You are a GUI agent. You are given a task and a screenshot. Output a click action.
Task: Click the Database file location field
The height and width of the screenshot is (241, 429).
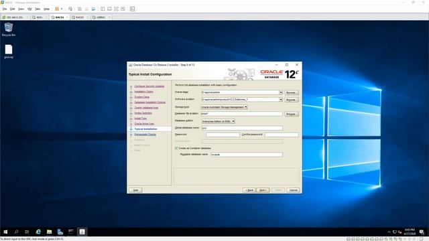click(241, 114)
